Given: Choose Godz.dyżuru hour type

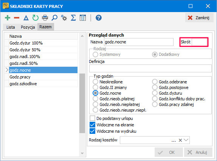Looking at the screenshot, I should click(x=155, y=93).
